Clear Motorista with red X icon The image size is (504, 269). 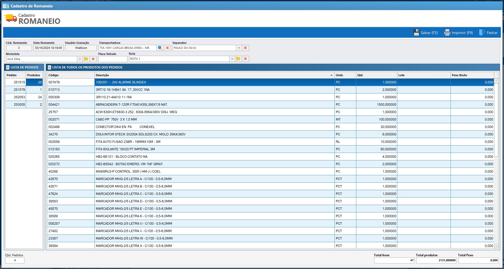[x=93, y=59]
